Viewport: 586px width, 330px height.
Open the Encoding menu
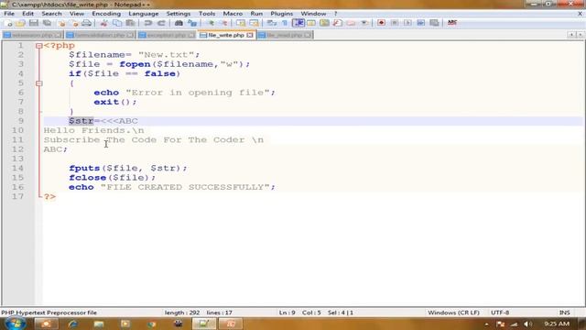click(106, 14)
